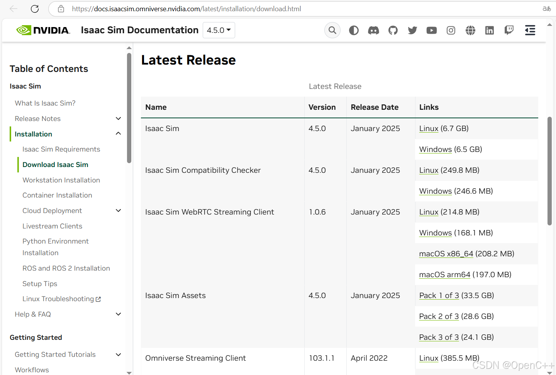Image resolution: width=556 pixels, height=375 pixels.
Task: Click the browser back arrow
Action: [x=14, y=9]
